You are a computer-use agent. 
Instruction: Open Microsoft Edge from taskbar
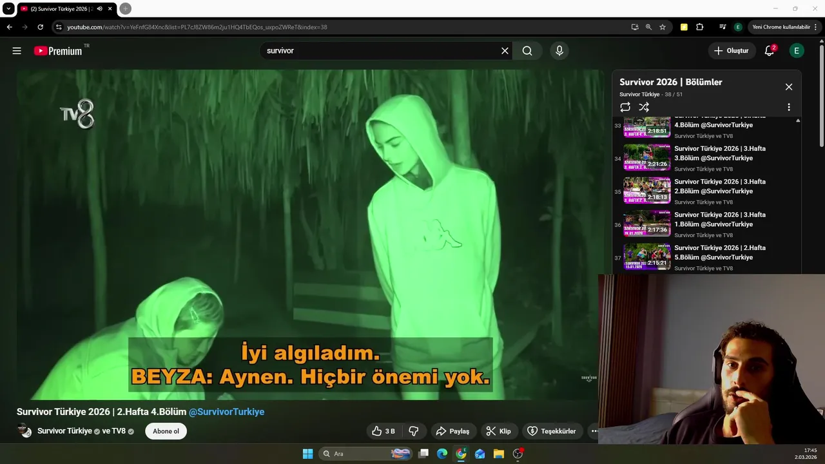[x=442, y=454]
